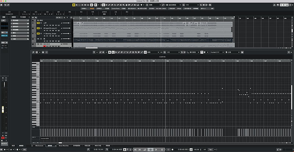
Task: Solo the WhisperOfLosing 01 track
Action: 41,28
